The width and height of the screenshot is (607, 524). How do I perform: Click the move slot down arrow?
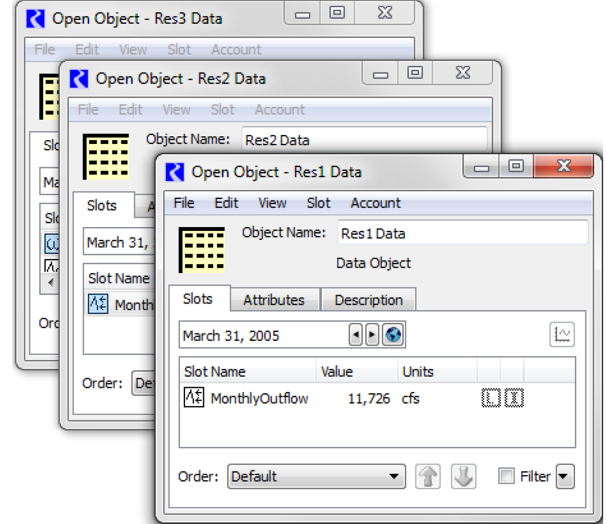click(464, 476)
